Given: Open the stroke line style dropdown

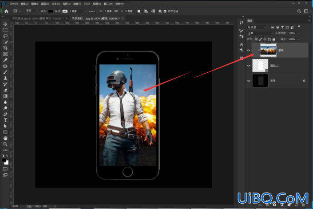Looking at the screenshot, I should 92,11.
